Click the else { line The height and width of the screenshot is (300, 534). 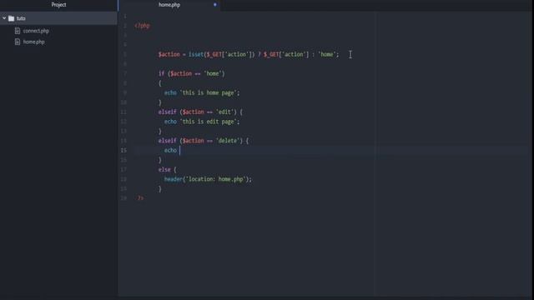(167, 169)
